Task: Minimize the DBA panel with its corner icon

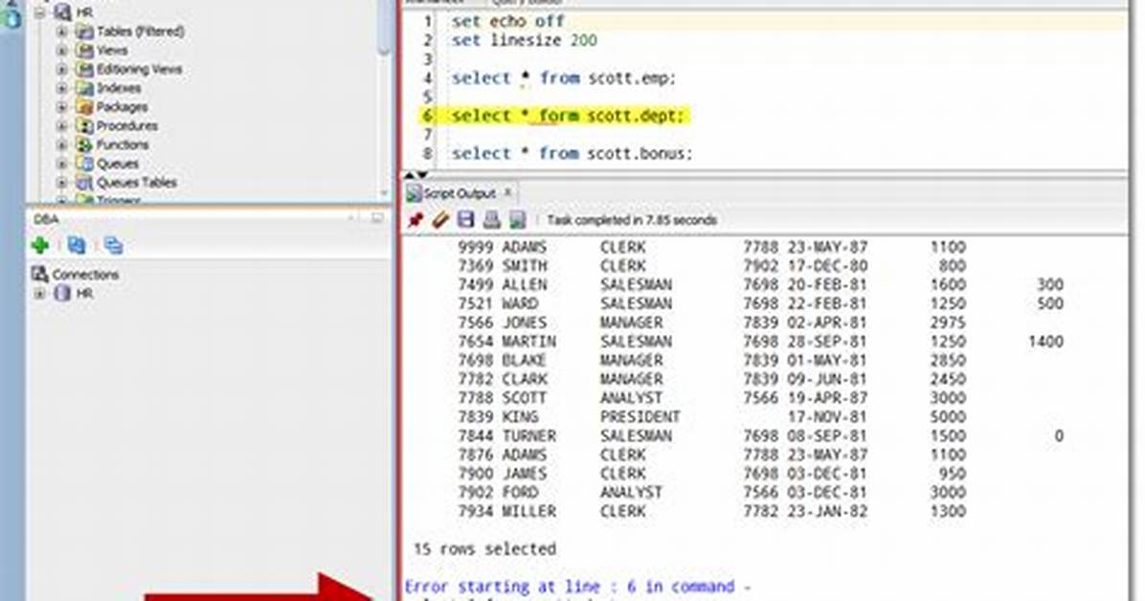Action: pyautogui.click(x=377, y=218)
